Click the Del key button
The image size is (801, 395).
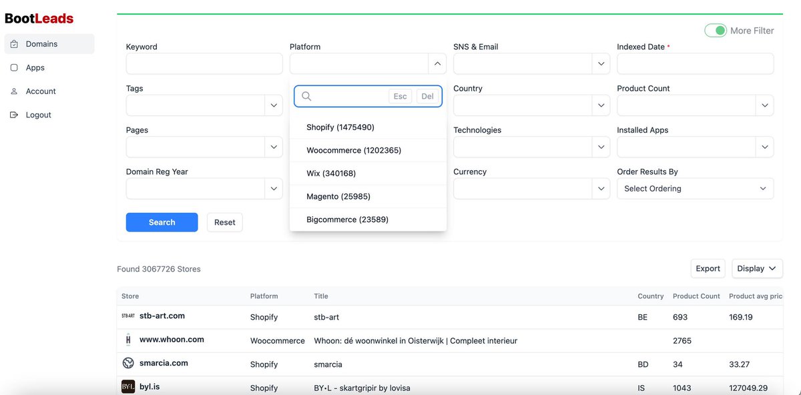pyautogui.click(x=427, y=96)
